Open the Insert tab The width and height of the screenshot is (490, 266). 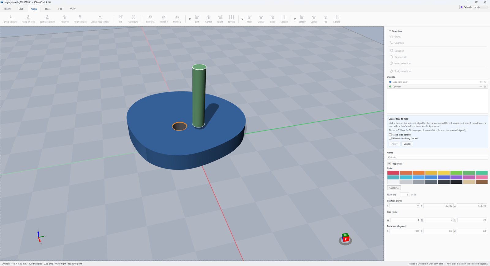click(x=7, y=9)
